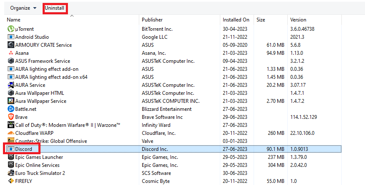The image size is (365, 185).
Task: Select the ARMOURY CRATE Service icon
Action: click(11, 45)
